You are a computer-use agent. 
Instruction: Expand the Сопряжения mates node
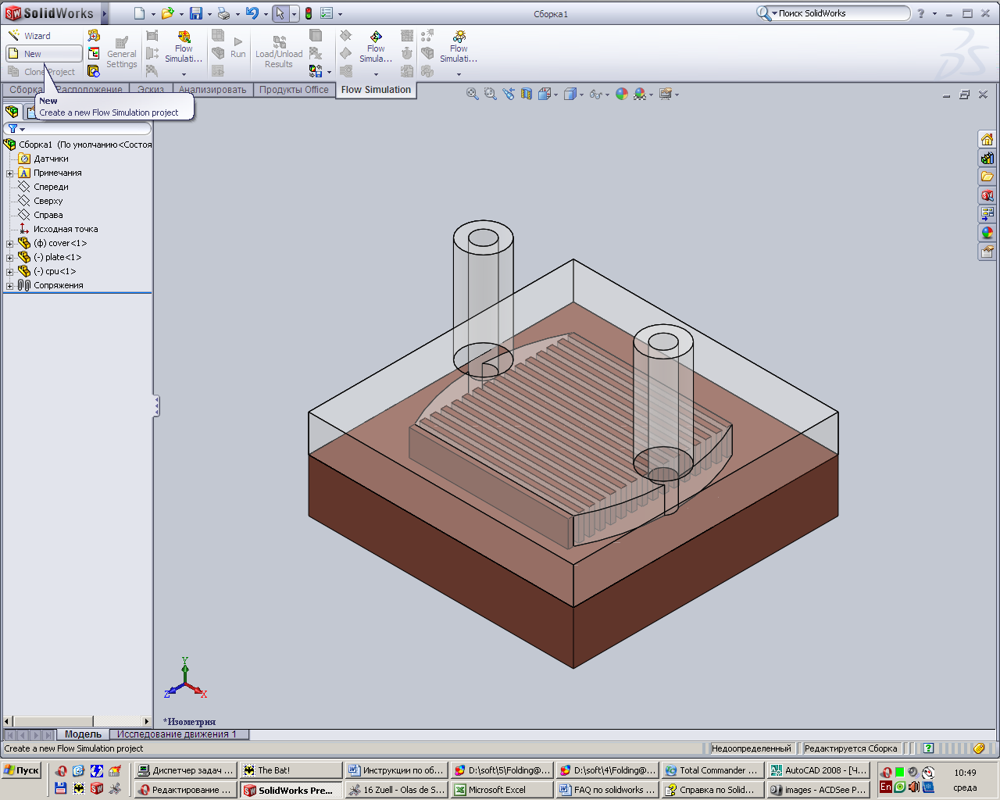[x=9, y=286]
